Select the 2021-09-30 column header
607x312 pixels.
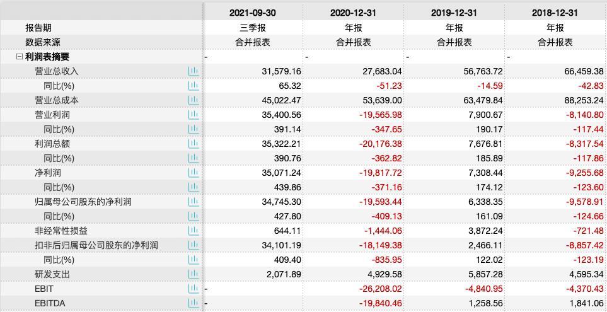tap(253, 13)
